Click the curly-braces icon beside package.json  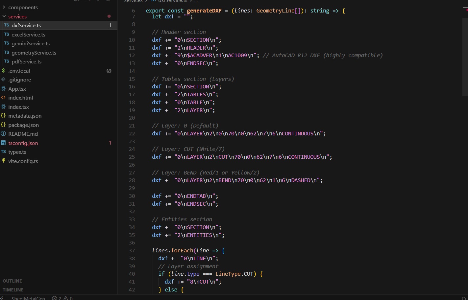click(4, 125)
